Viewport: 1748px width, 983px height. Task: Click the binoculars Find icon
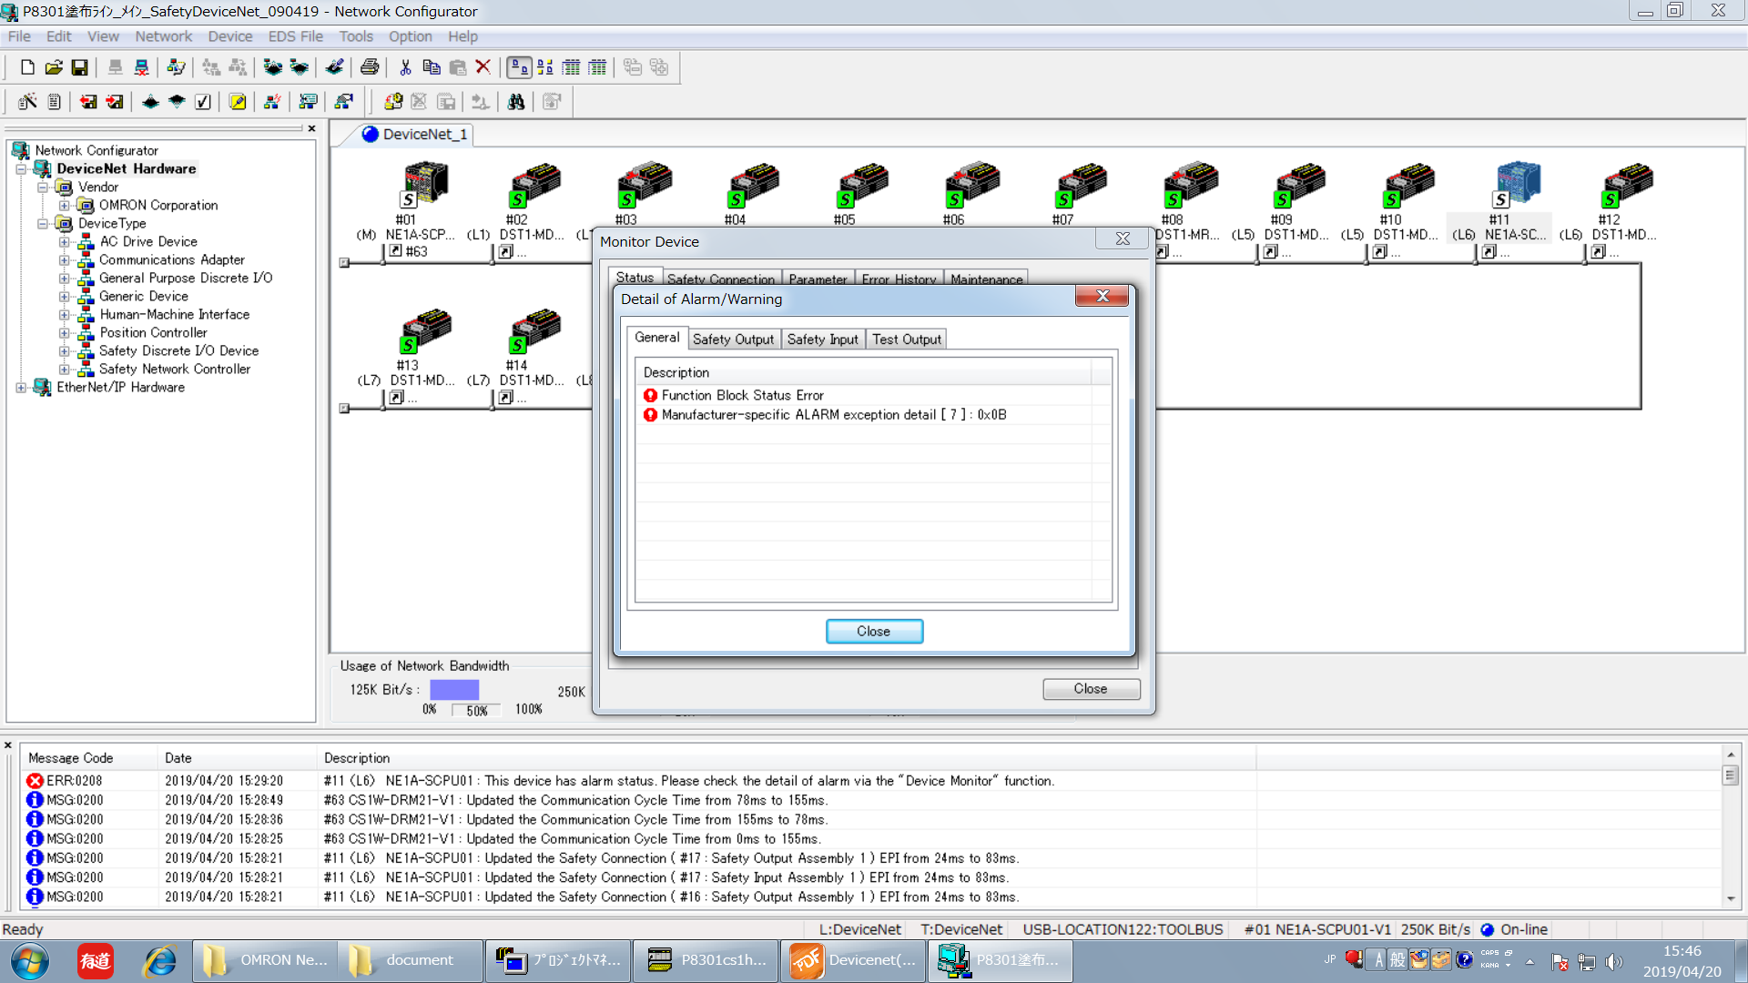[x=516, y=102]
